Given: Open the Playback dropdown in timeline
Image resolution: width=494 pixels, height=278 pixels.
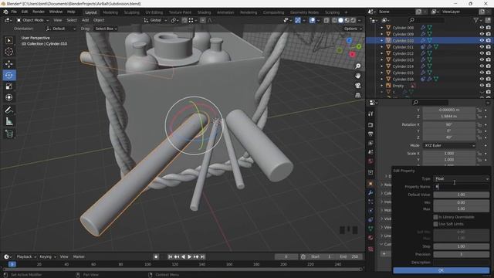Looking at the screenshot, I should pyautogui.click(x=26, y=257).
